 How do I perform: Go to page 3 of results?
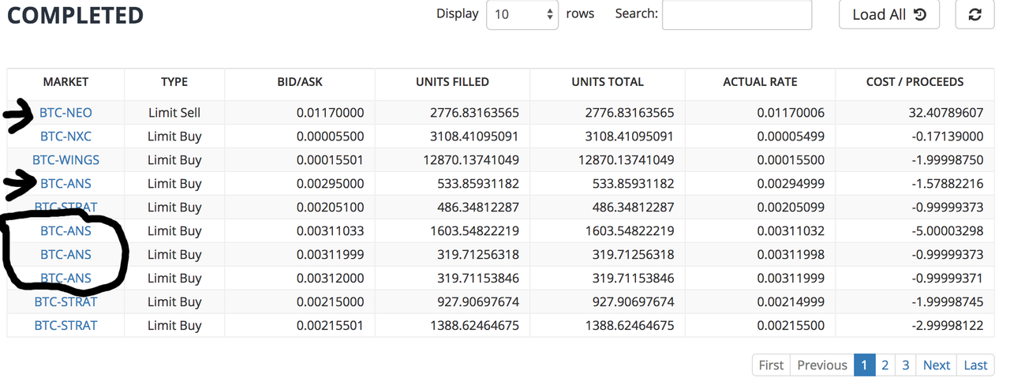point(906,365)
